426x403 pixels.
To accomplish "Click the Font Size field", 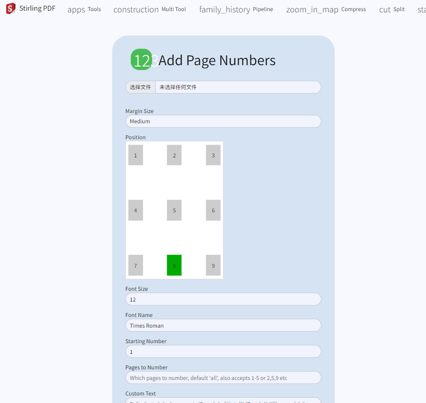I will (223, 299).
